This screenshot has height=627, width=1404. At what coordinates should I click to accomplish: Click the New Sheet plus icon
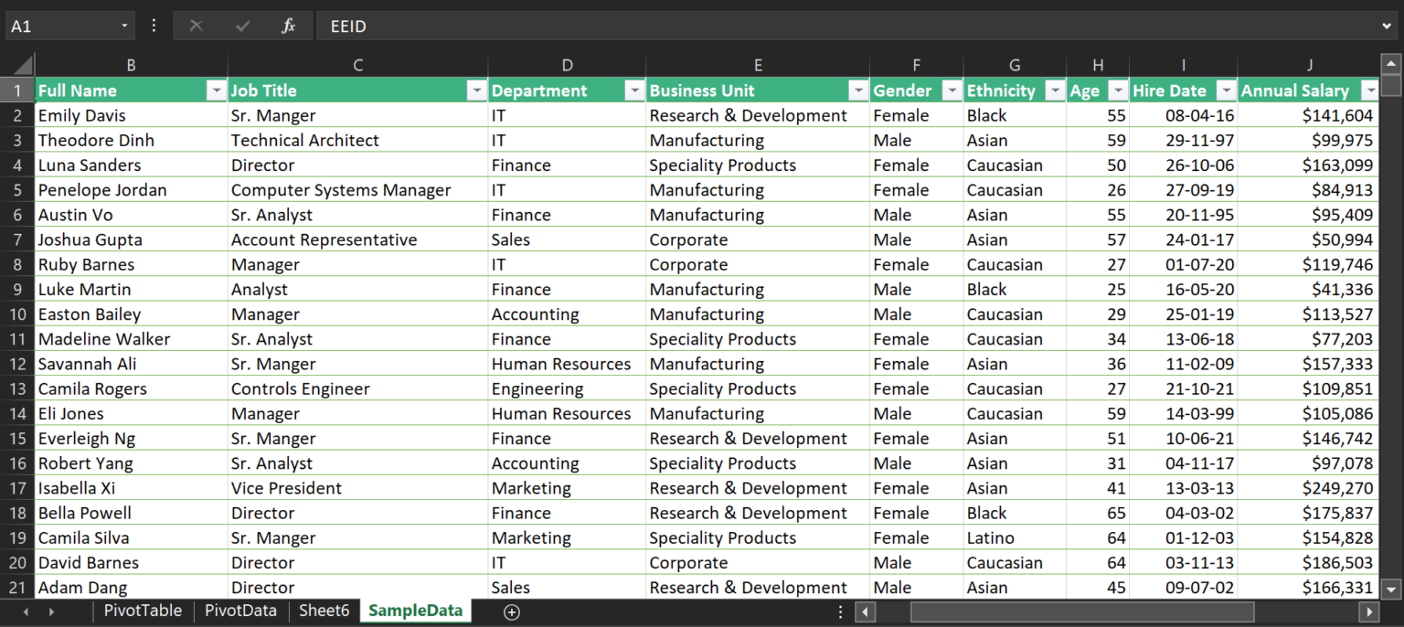pyautogui.click(x=512, y=611)
